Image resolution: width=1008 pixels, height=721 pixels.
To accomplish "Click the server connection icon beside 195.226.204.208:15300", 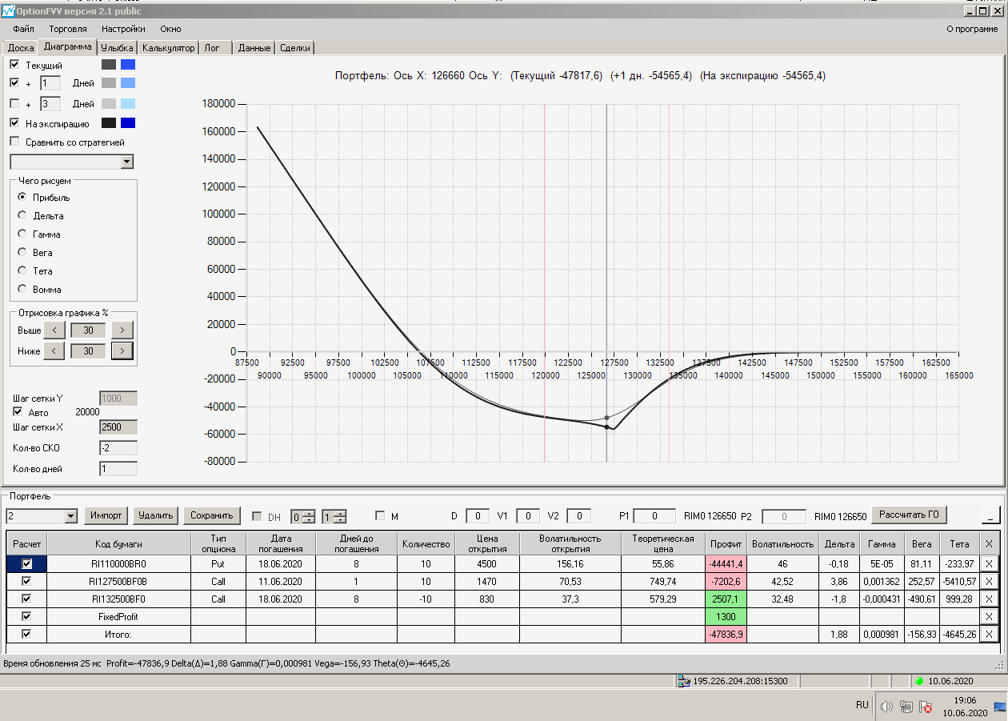I will click(x=682, y=681).
